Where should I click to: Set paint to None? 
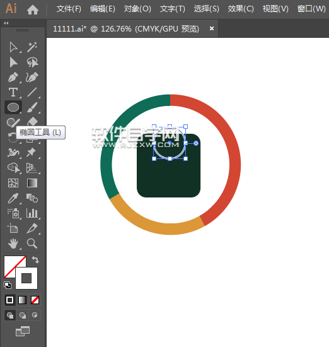click(35, 300)
